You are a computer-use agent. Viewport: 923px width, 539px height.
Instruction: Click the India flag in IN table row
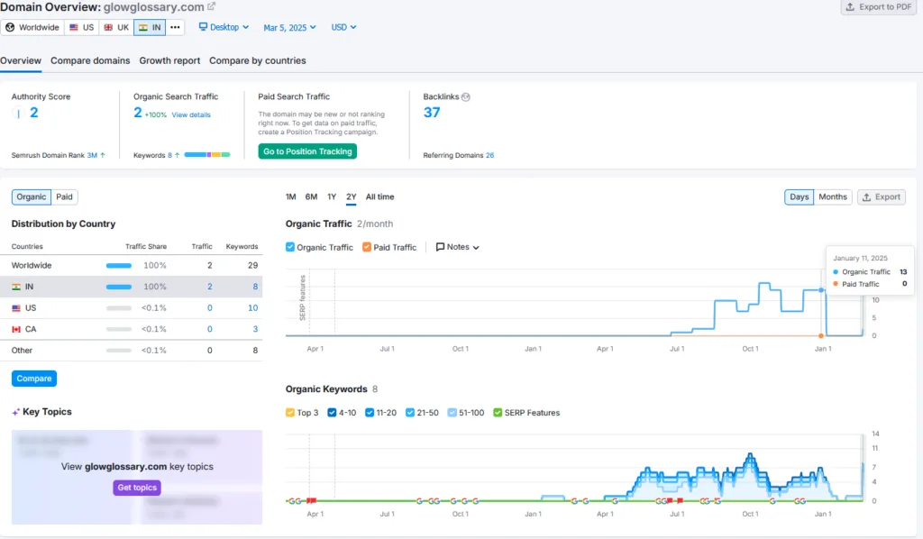tap(16, 288)
